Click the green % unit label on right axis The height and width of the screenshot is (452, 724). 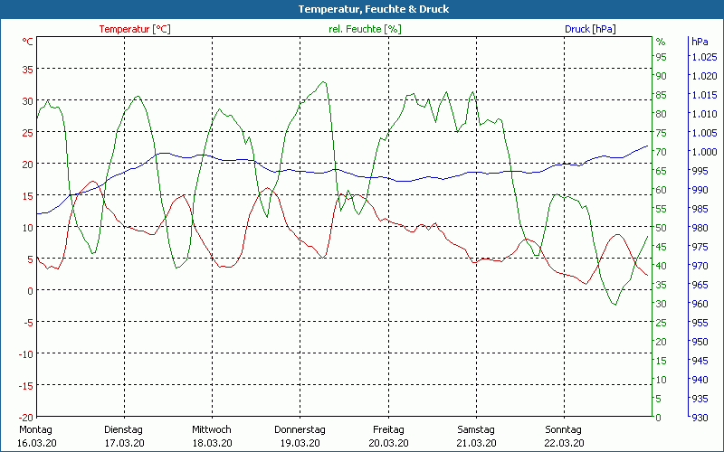click(x=660, y=42)
